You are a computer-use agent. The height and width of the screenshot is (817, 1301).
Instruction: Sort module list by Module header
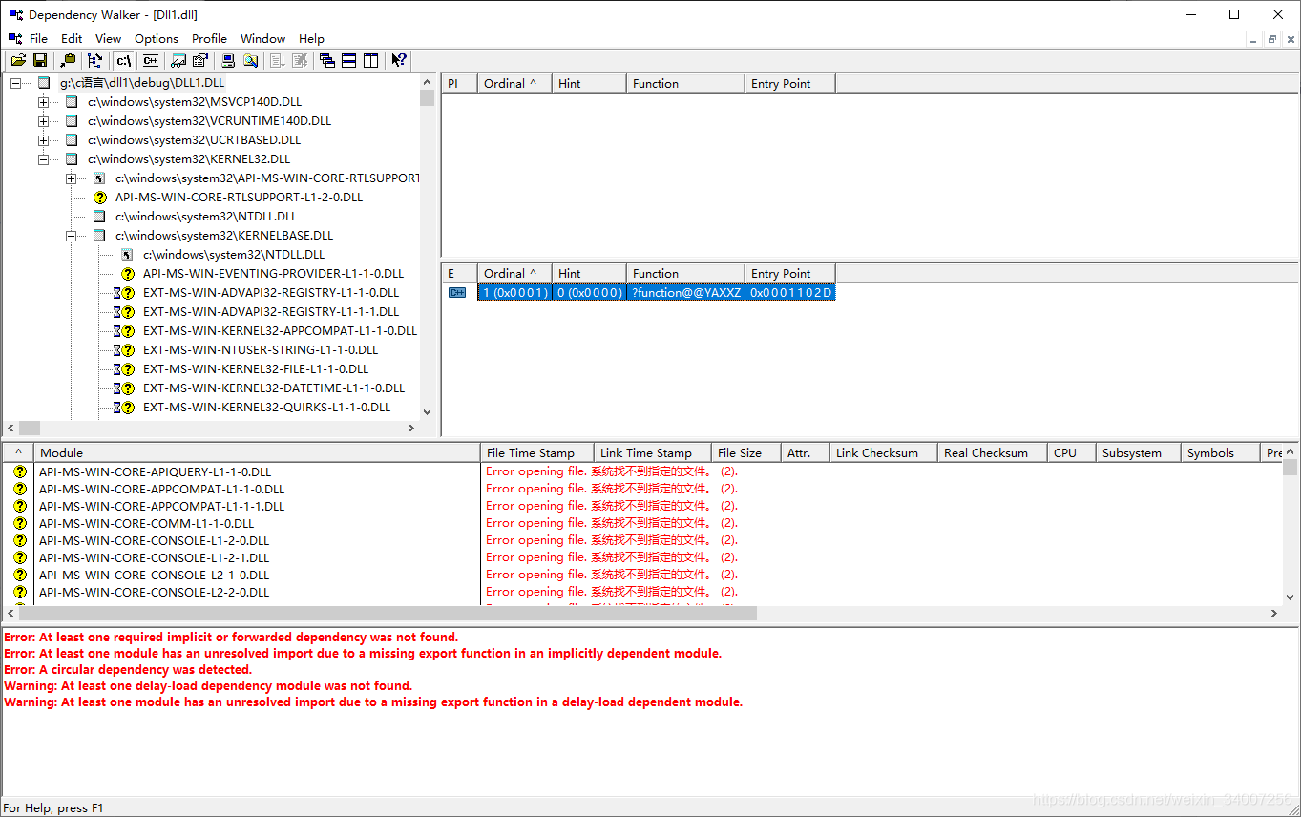pos(257,452)
